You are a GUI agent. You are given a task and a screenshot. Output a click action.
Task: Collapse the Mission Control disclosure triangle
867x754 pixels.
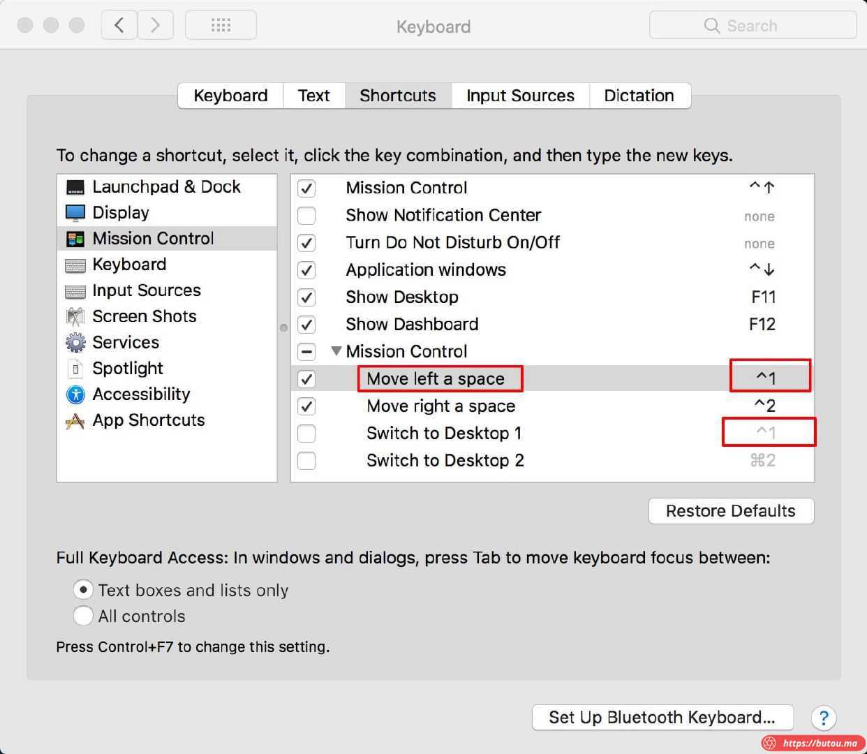coord(336,351)
